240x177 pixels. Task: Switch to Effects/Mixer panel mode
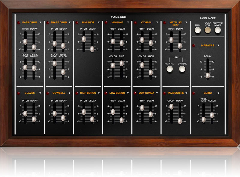217,30
